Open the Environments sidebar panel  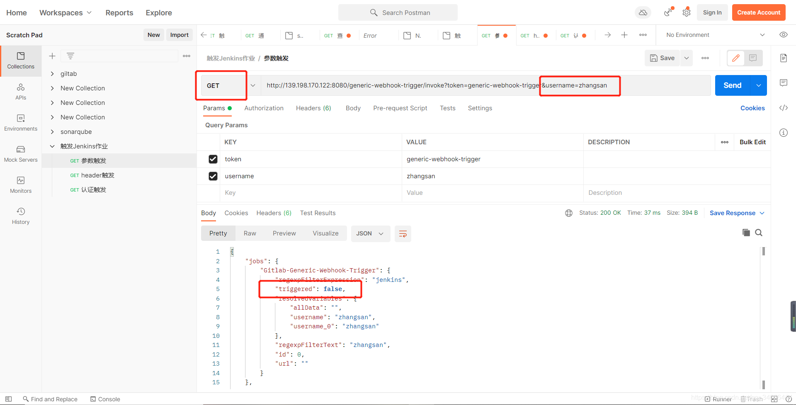21,123
